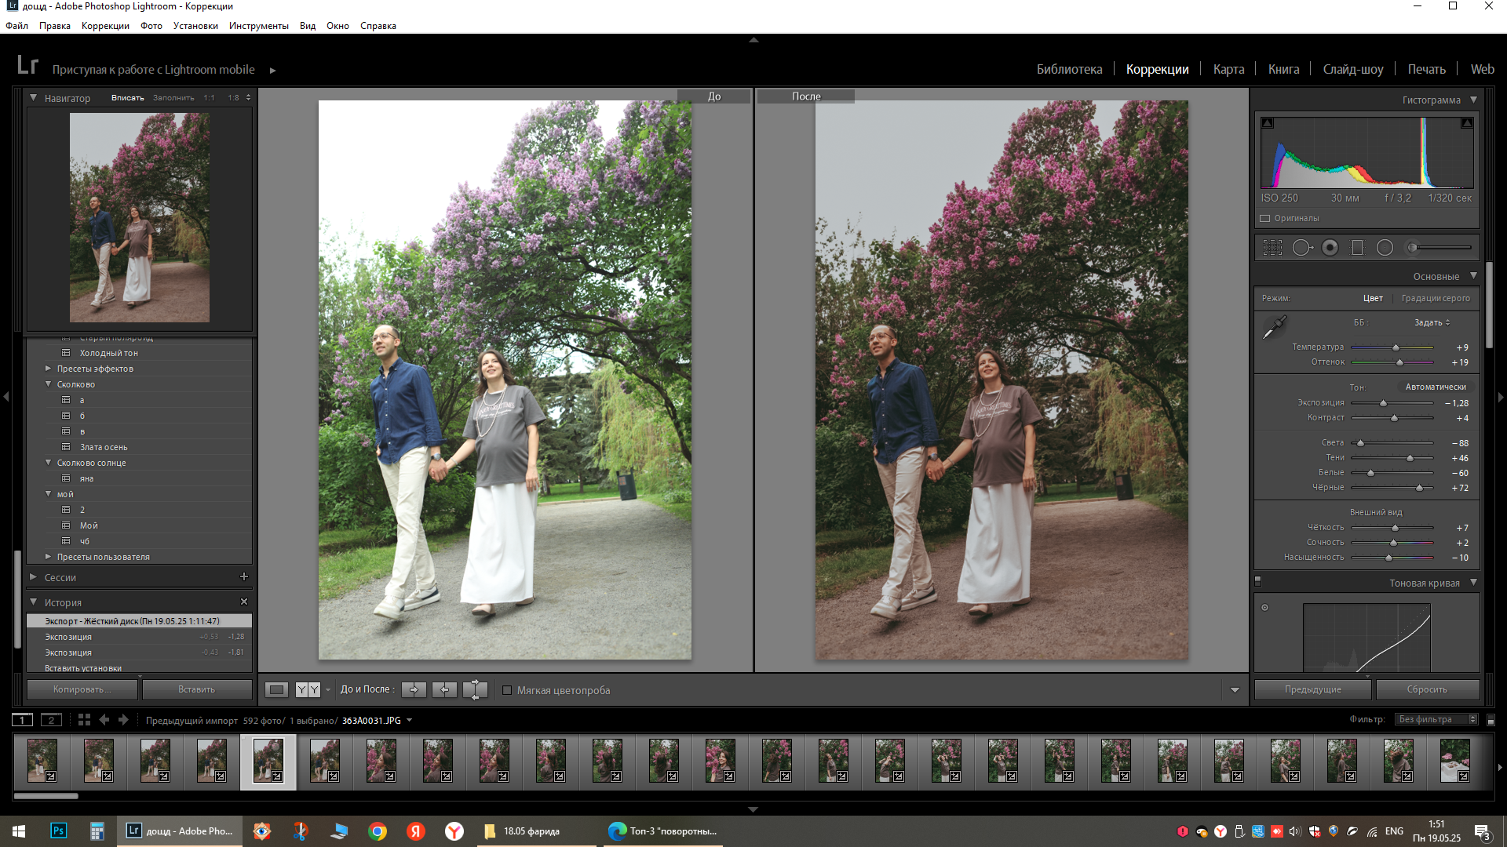Select the Злата осень preset
The width and height of the screenshot is (1507, 847).
(103, 447)
